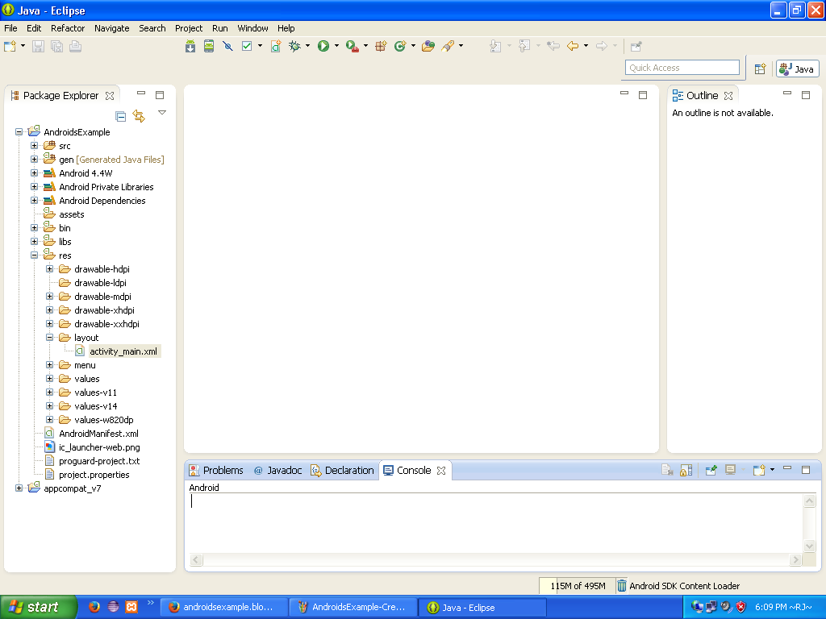826x619 pixels.
Task: Open dropdown arrow beside the Debug icon
Action: click(307, 46)
